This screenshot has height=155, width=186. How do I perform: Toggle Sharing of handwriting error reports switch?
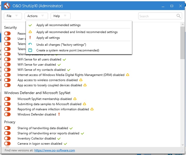[7, 133]
